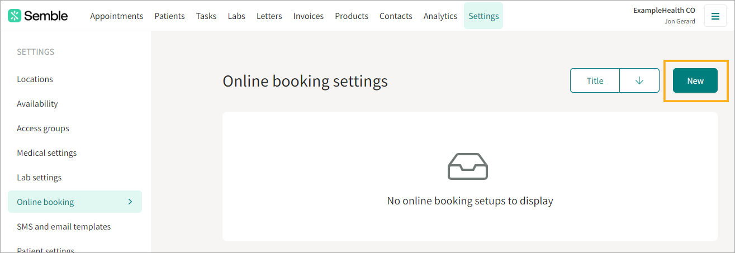Open the Analytics section

pyautogui.click(x=440, y=16)
